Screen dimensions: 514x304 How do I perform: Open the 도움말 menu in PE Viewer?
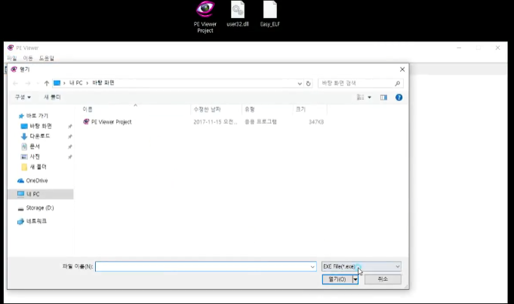pyautogui.click(x=46, y=58)
